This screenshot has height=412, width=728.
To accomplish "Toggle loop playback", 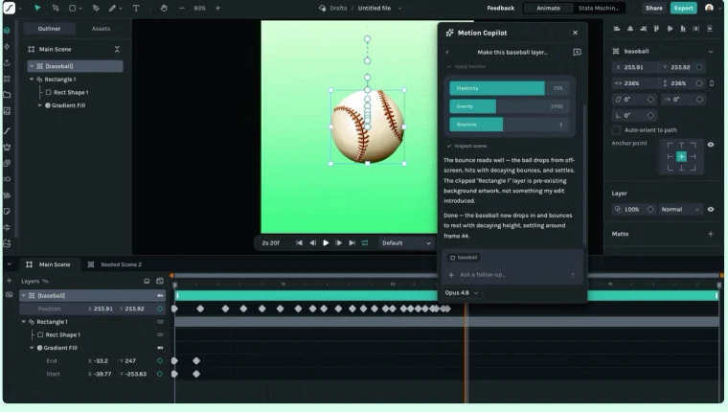I will point(365,243).
